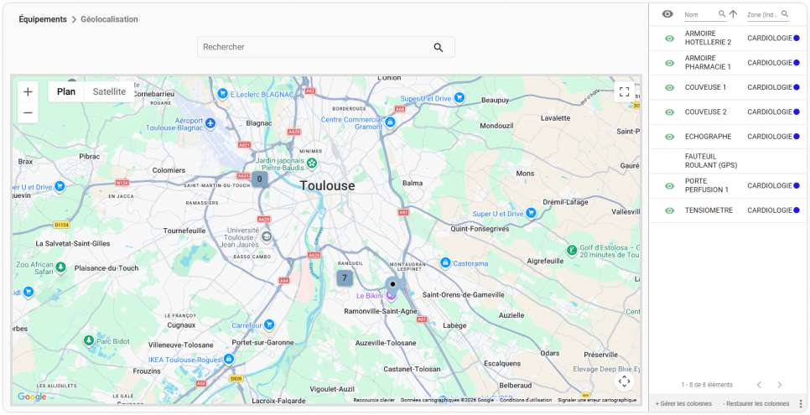Screen dimensions: 810x415
Task: Hide COUVEUSE 2 on the map
Action: tap(669, 112)
